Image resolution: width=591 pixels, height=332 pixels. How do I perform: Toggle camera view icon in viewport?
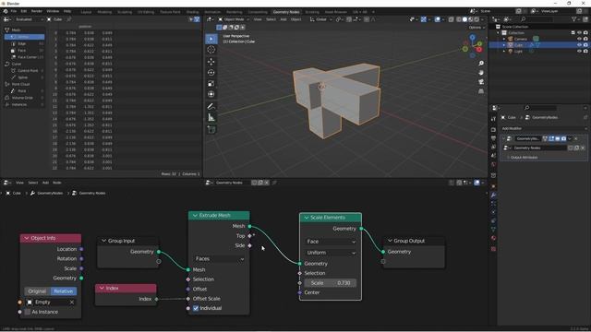coord(481,82)
